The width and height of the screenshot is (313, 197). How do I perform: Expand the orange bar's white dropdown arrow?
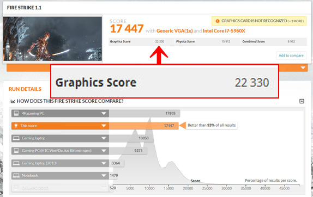tap(303, 68)
